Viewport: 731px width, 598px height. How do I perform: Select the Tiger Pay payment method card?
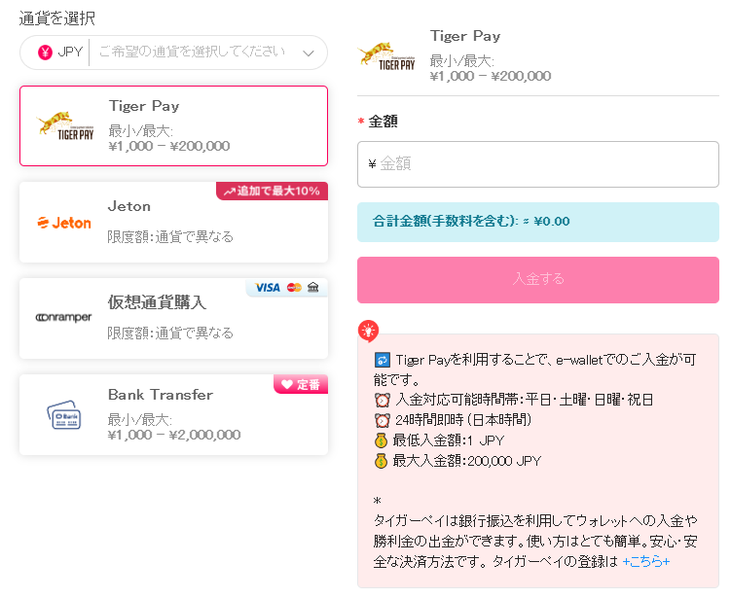pyautogui.click(x=173, y=125)
